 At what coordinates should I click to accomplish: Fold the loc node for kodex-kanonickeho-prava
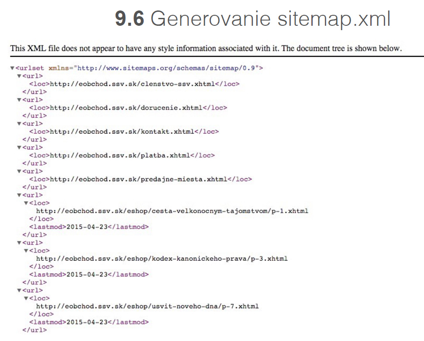(x=26, y=251)
